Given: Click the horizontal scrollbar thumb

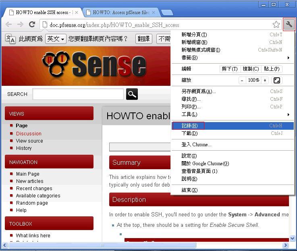Looking at the screenshot, I should pyautogui.click(x=102, y=245).
